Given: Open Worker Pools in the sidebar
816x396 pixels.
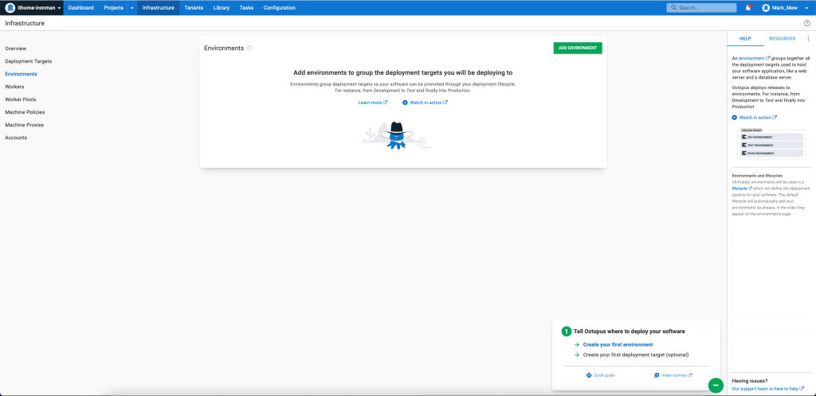Looking at the screenshot, I should tap(21, 99).
